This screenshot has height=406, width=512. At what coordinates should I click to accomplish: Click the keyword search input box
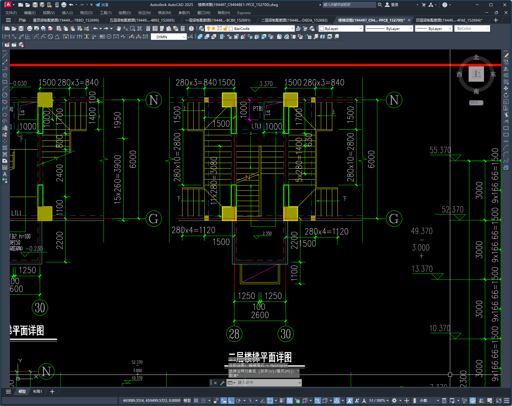point(349,5)
